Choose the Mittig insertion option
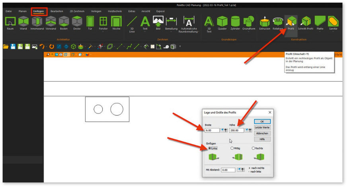Screen dimensions: 347x187 tap(232, 148)
